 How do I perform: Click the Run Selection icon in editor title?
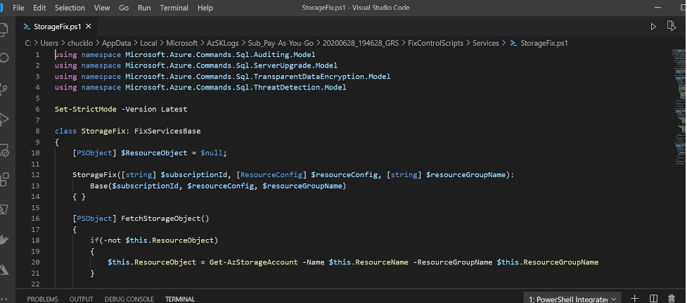tap(671, 26)
